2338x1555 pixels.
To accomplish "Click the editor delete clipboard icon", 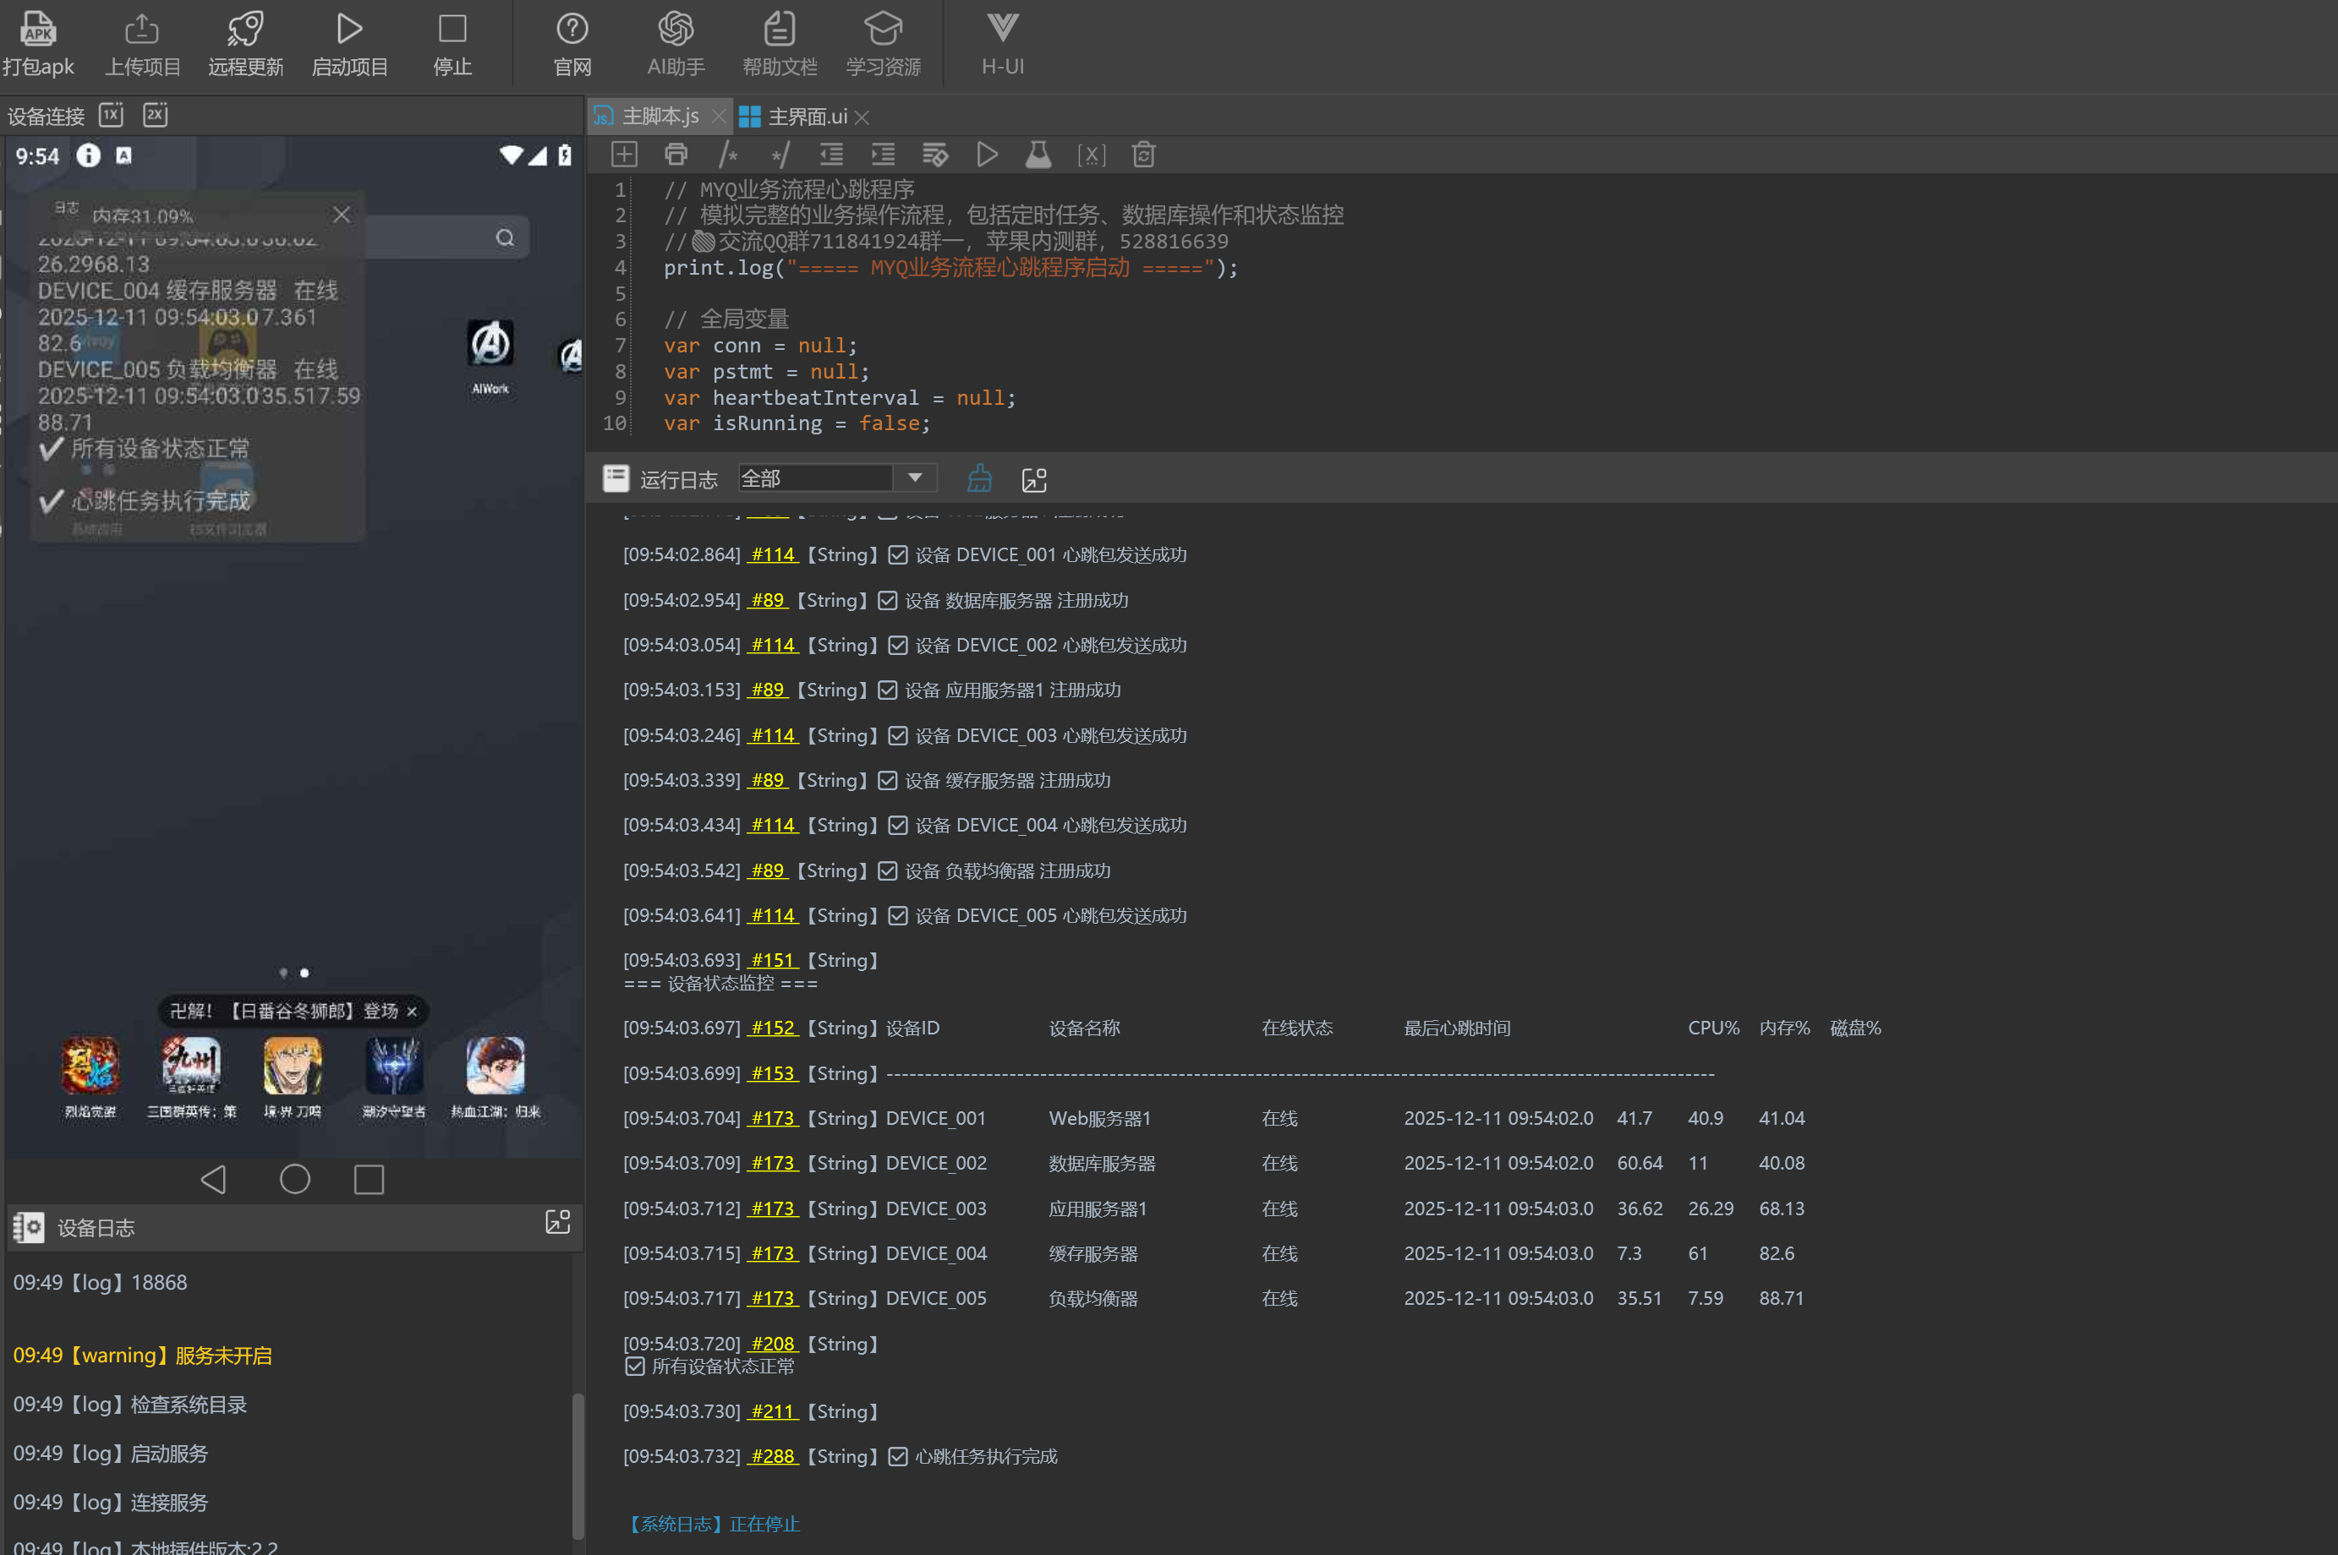I will [1142, 155].
